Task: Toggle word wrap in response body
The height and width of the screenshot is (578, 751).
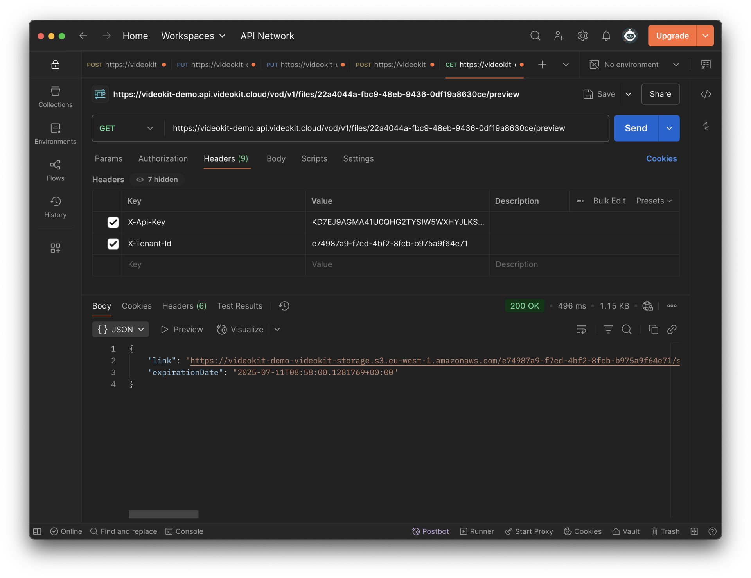Action: (581, 329)
